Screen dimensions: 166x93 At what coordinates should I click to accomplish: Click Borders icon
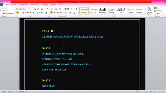(74, 13)
